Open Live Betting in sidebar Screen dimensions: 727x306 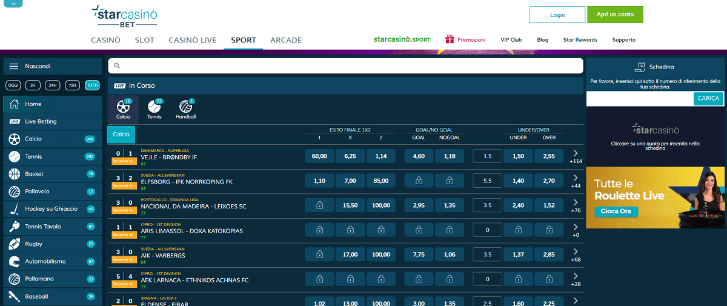(53, 121)
